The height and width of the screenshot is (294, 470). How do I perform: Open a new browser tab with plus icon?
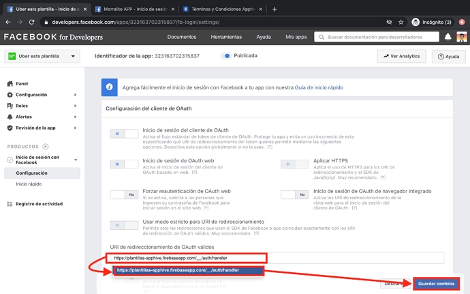pos(275,9)
